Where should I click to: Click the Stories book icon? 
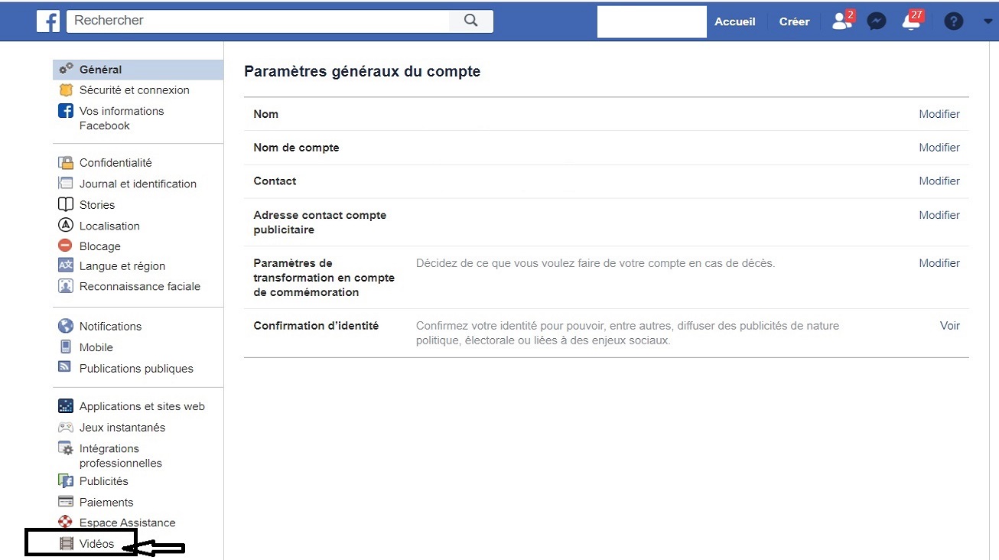pyautogui.click(x=66, y=204)
